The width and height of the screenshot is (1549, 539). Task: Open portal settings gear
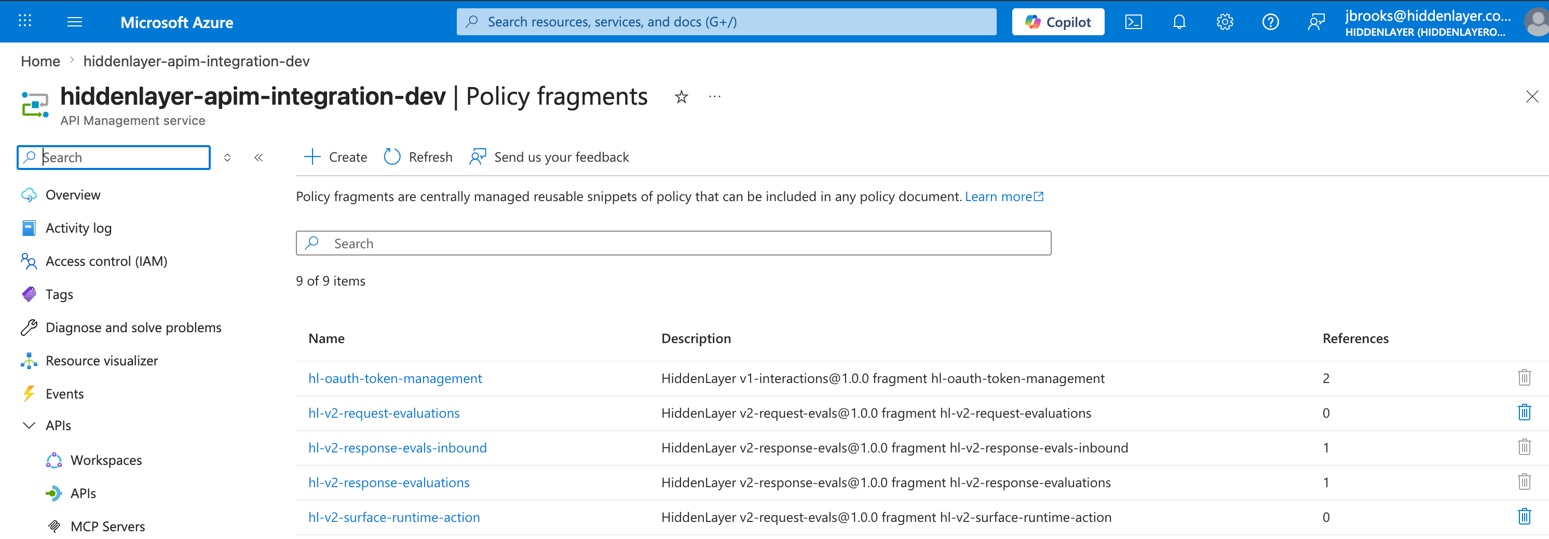[x=1225, y=22]
